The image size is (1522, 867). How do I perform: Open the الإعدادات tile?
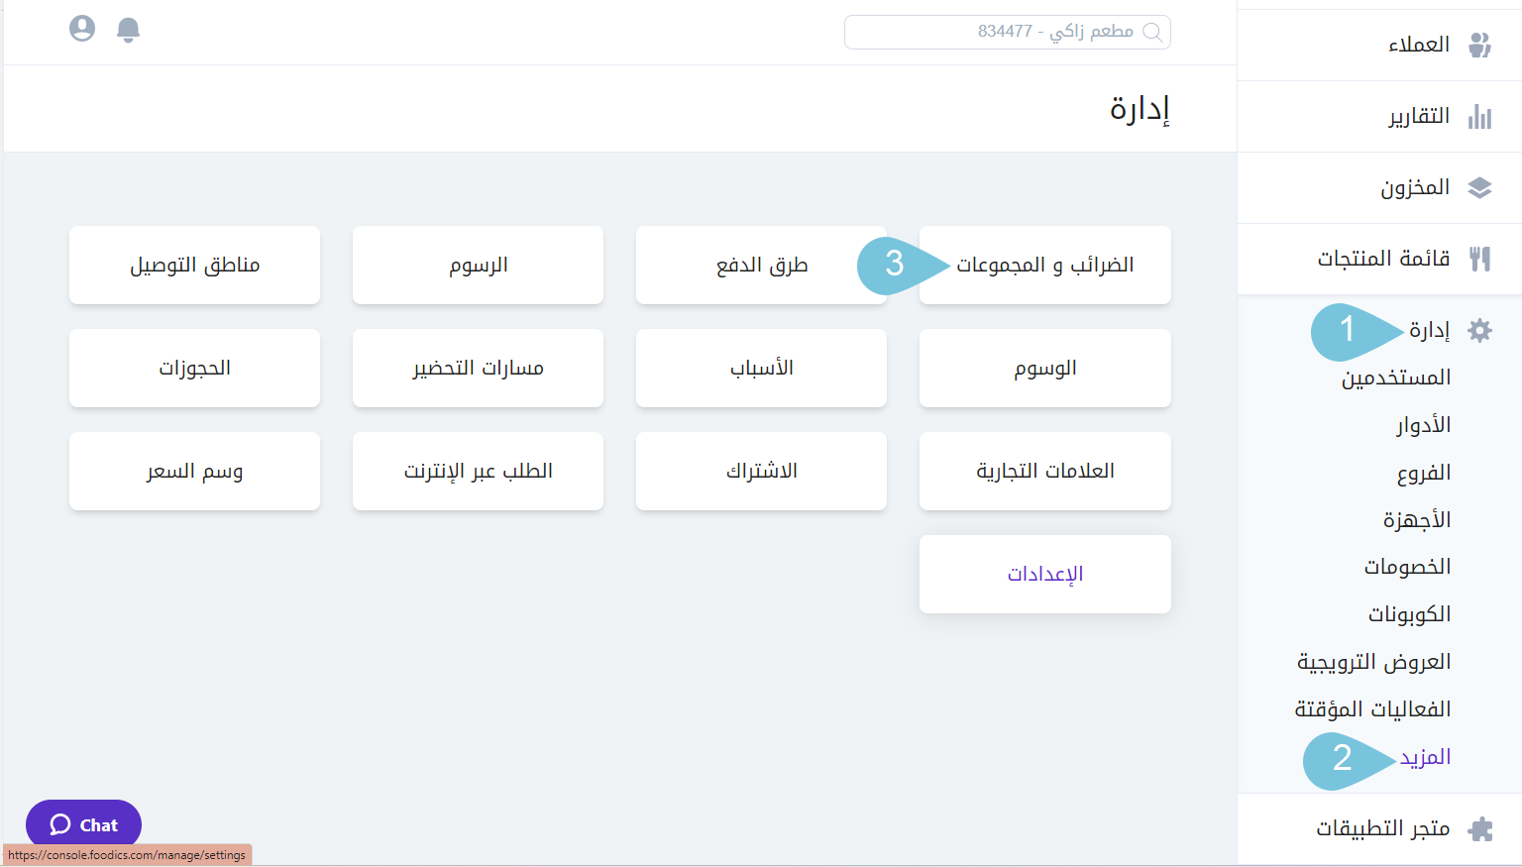(1043, 574)
